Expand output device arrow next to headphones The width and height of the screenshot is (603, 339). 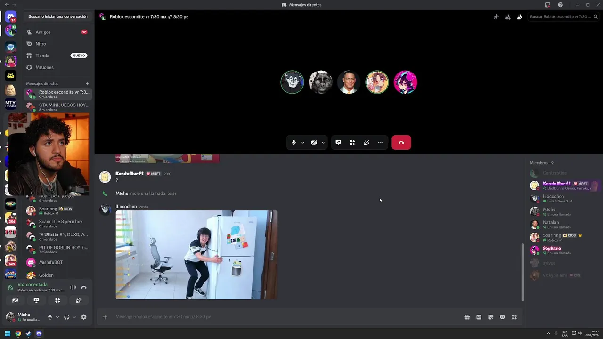74,317
